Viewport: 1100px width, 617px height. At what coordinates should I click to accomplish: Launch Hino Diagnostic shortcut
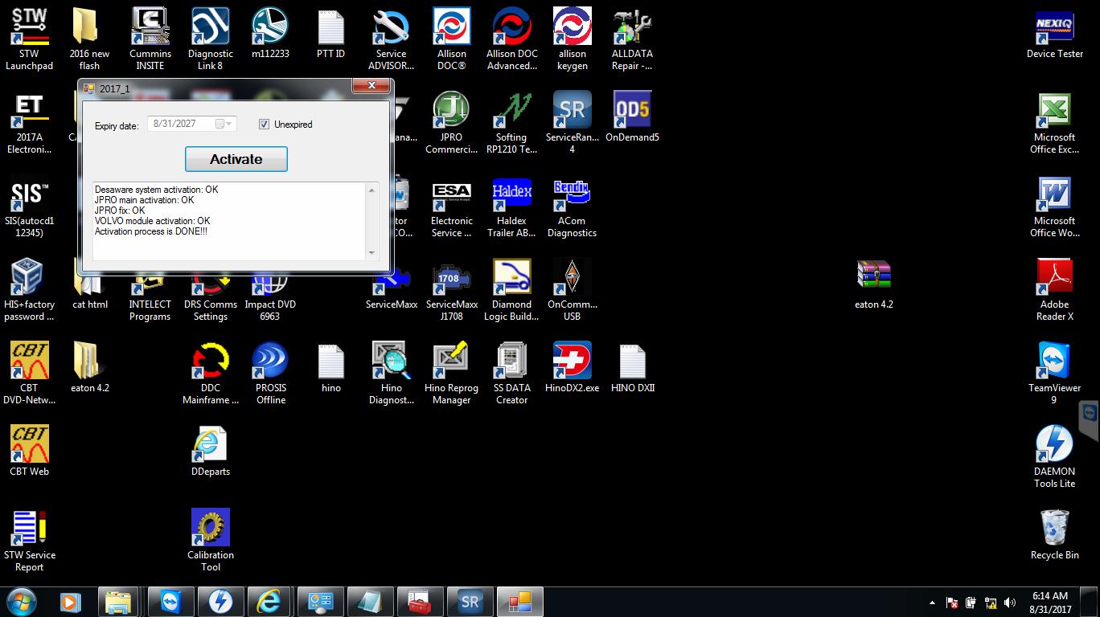391,373
